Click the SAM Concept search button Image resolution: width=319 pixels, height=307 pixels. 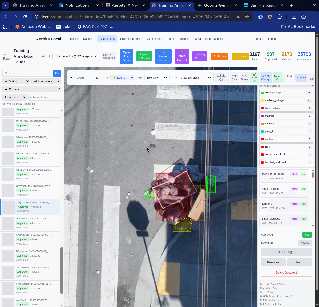[266, 78]
